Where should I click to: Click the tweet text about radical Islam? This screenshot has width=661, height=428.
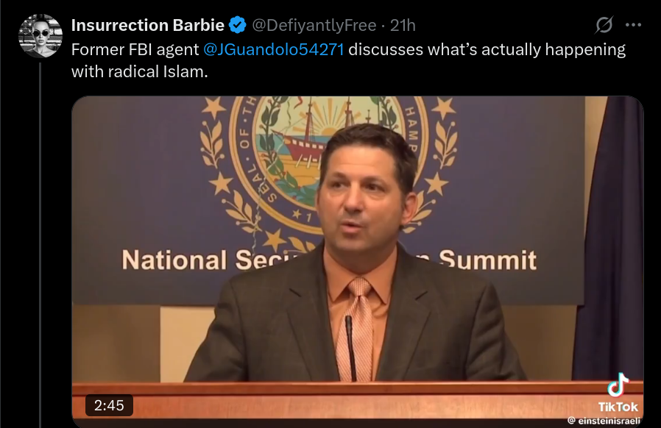click(348, 60)
